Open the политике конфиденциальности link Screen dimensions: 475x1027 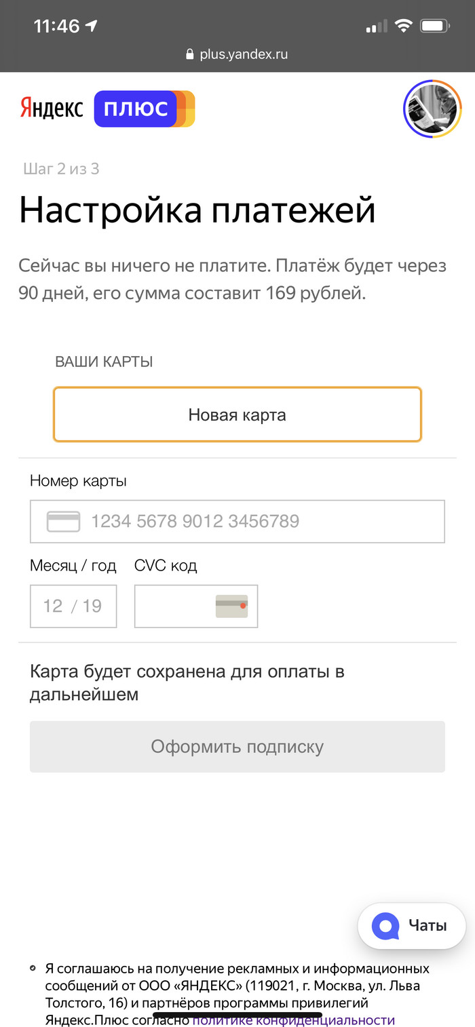(293, 1020)
